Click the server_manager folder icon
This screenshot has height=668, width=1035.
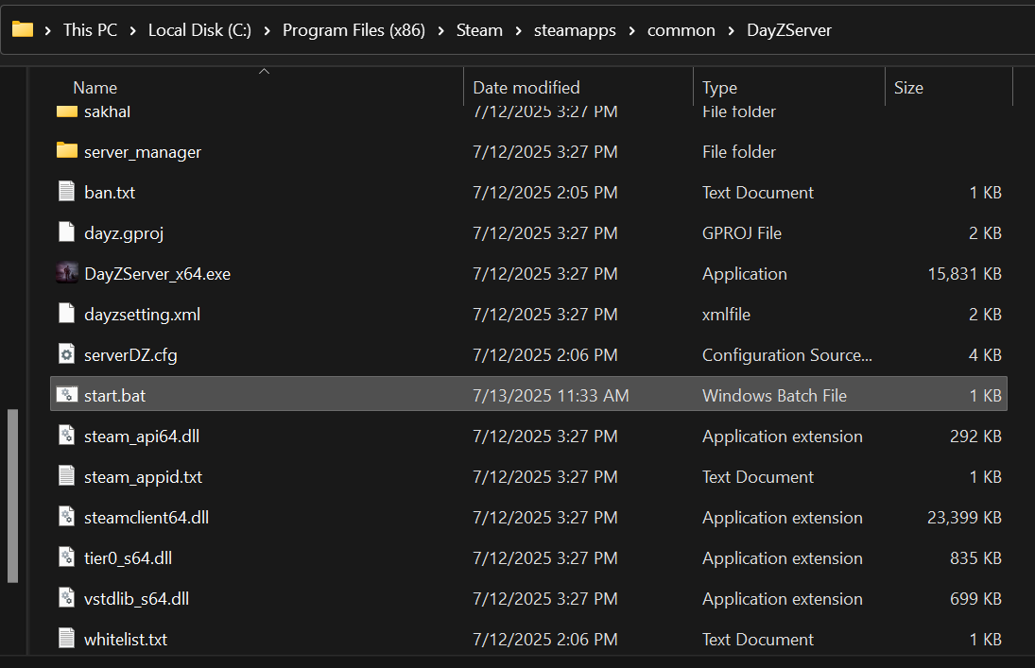pyautogui.click(x=66, y=151)
